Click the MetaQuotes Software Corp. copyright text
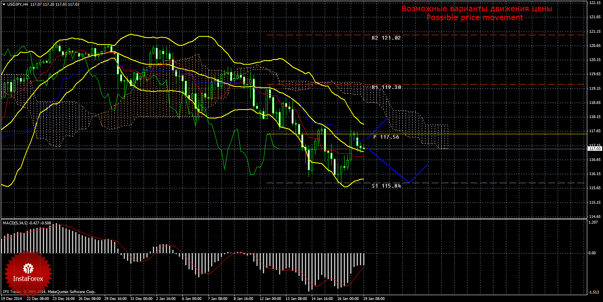 tap(71, 291)
